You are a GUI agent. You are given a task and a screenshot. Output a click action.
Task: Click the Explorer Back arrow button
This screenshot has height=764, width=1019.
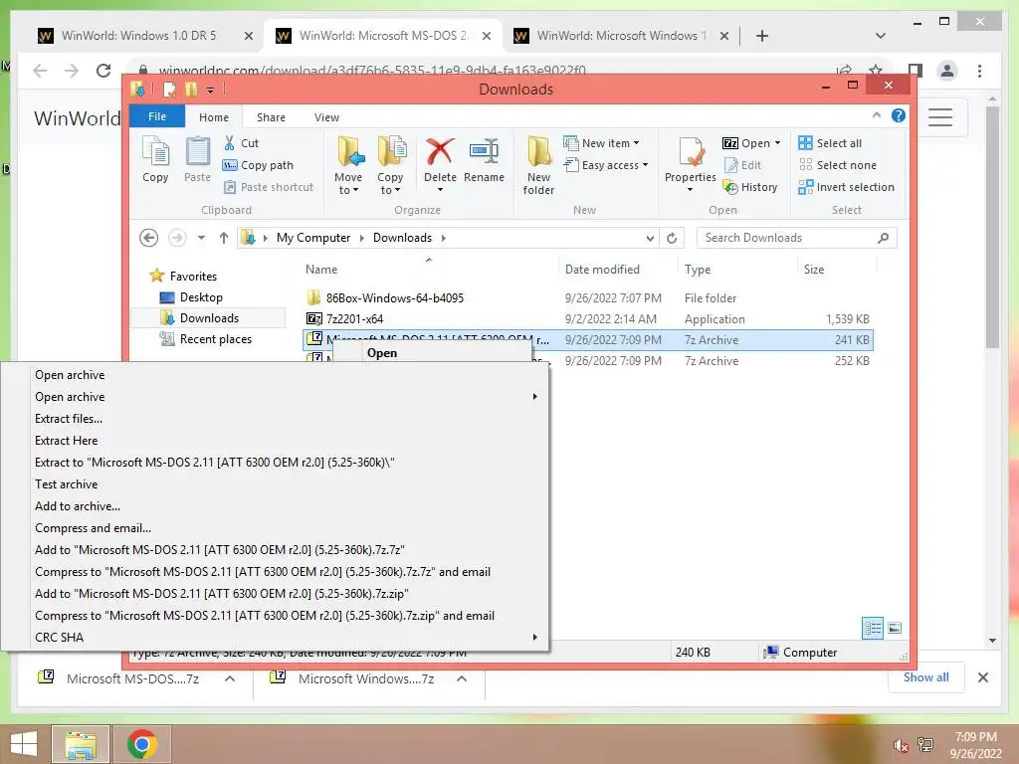tap(149, 238)
